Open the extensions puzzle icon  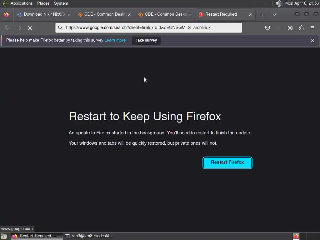(x=301, y=28)
